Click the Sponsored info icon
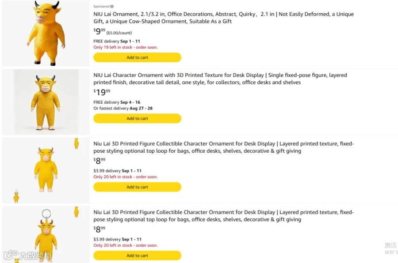The width and height of the screenshot is (398, 263). [112, 6]
